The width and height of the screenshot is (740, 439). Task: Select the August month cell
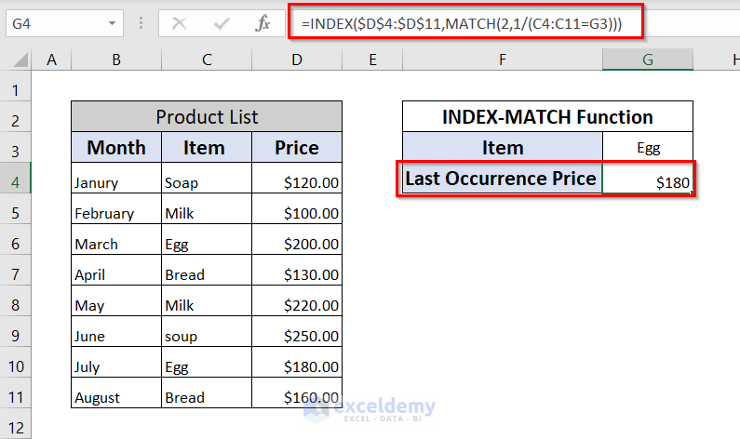pyautogui.click(x=116, y=397)
